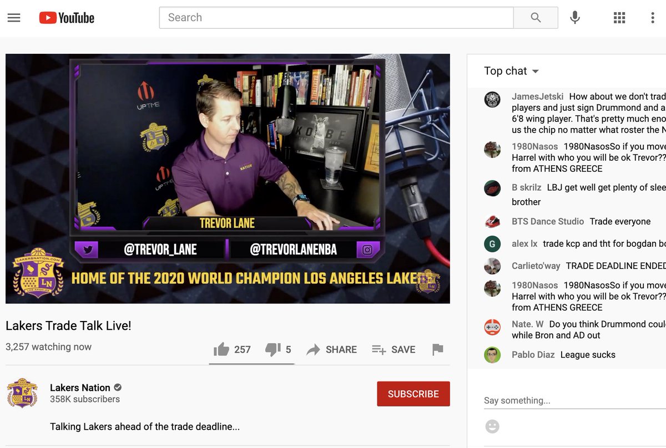Select the username Pablo Diaz
Screen dimensions: 666x448
(x=533, y=354)
